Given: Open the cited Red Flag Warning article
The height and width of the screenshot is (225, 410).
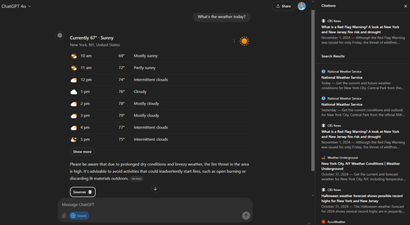Looking at the screenshot, I should click(360, 29).
